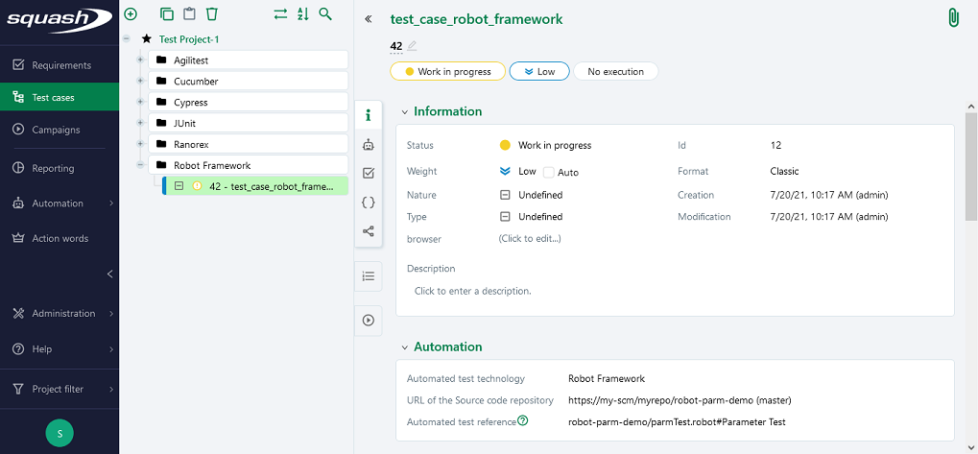The image size is (978, 454).
Task: Click the Work in progress status pill
Action: click(x=447, y=71)
